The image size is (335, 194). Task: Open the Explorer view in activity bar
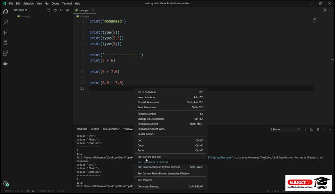click(6, 11)
